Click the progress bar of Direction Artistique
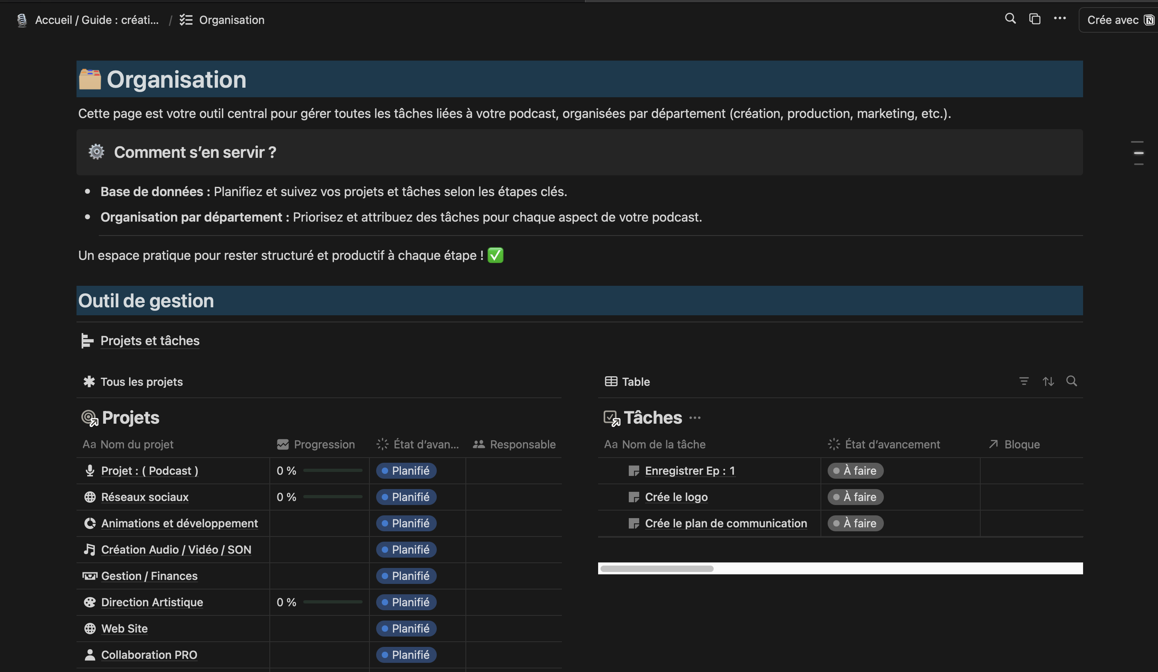1158x672 pixels. (x=333, y=602)
